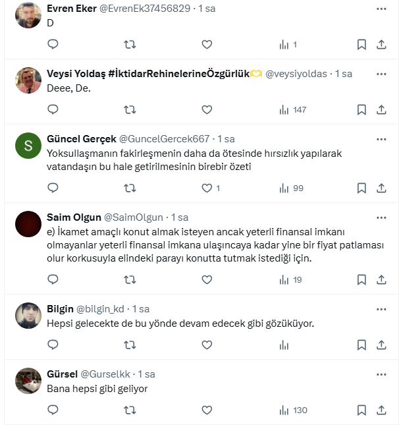Click Bilgin's profile picture
Screen dimensions: 399x425
pos(28,315)
